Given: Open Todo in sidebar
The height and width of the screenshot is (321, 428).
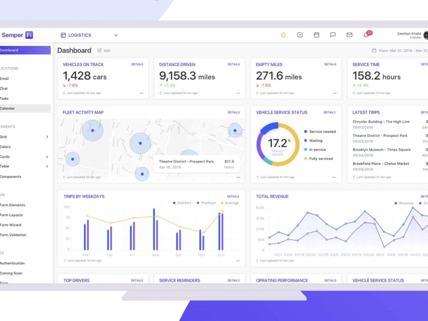Looking at the screenshot, I should [4, 98].
